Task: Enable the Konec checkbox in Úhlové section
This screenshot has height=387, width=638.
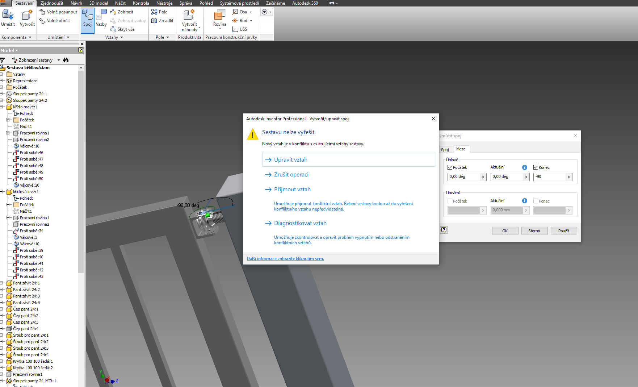Action: coord(535,167)
